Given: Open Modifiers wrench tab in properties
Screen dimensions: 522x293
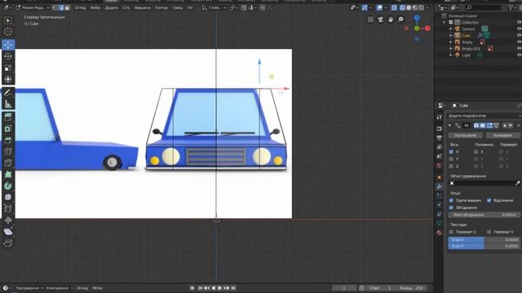Looking at the screenshot, I should pyautogui.click(x=440, y=186).
